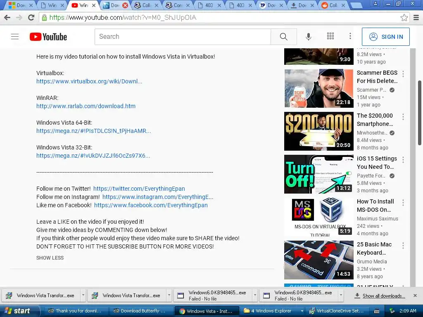Open options for How To Install MS-DOS video
This screenshot has height=317, width=423.
[403, 202]
